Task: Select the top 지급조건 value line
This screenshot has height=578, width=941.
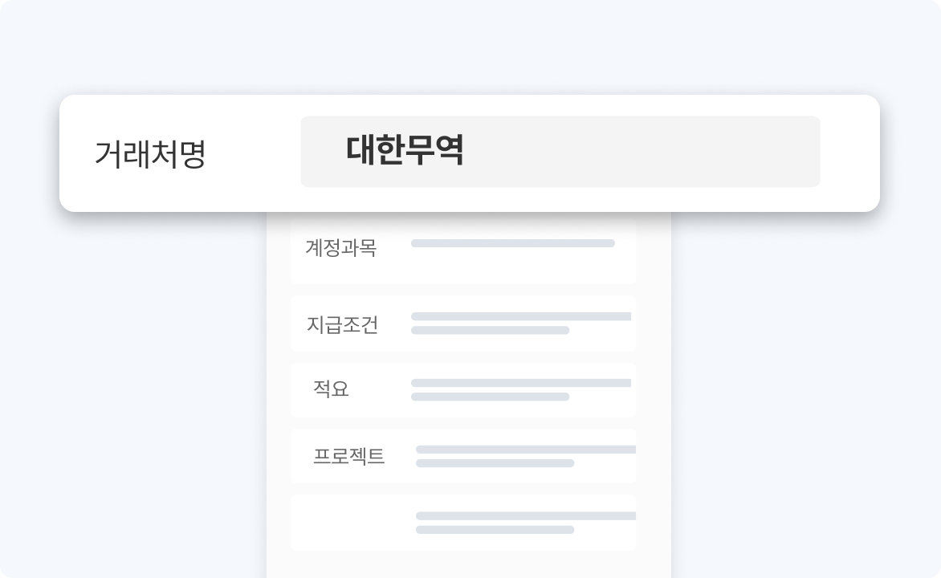Action: coord(520,316)
